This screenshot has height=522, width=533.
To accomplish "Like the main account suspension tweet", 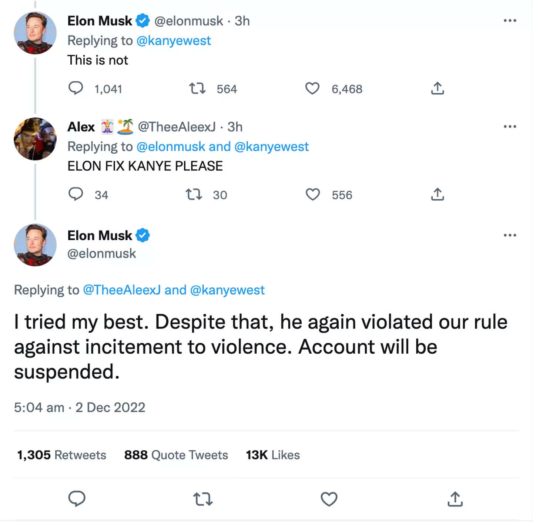I will click(x=329, y=499).
